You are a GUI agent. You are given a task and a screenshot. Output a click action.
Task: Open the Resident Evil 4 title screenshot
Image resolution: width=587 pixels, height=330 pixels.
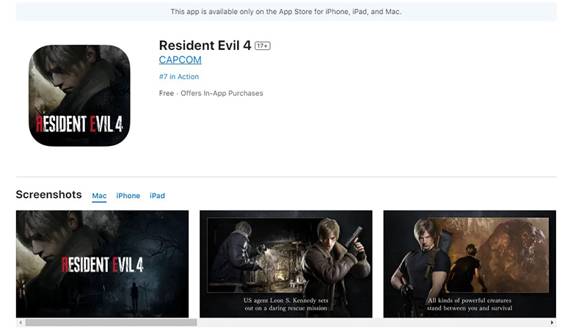[102, 264]
